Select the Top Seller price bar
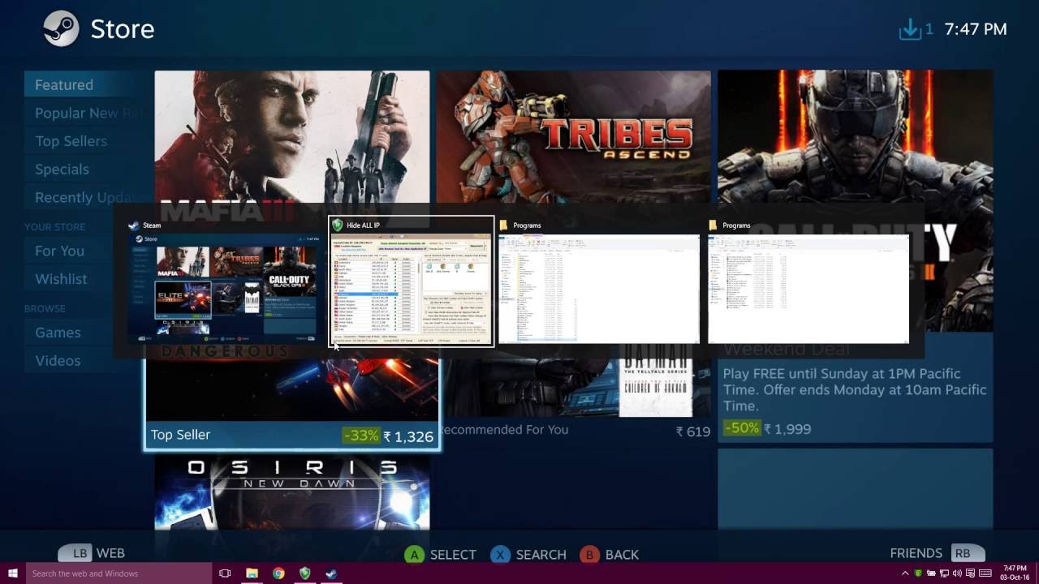The image size is (1039, 584). pyautogui.click(x=292, y=435)
